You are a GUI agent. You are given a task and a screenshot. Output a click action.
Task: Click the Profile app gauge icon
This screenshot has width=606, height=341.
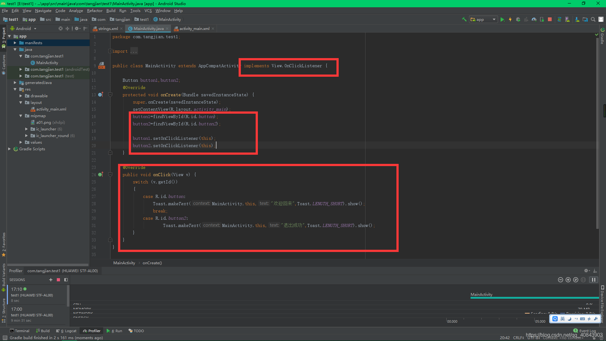[x=534, y=20]
